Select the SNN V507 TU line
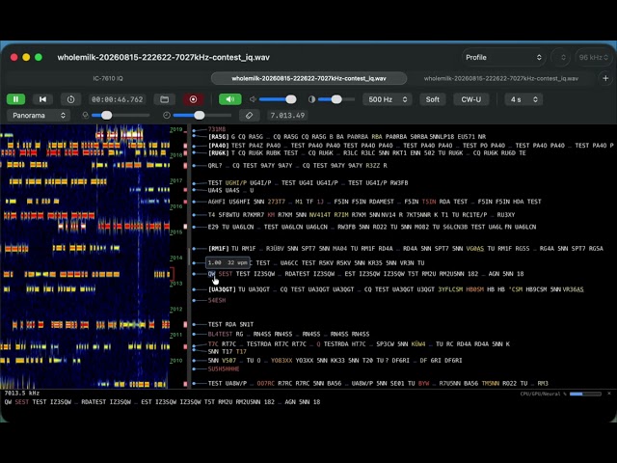617x463 pixels. coord(335,360)
